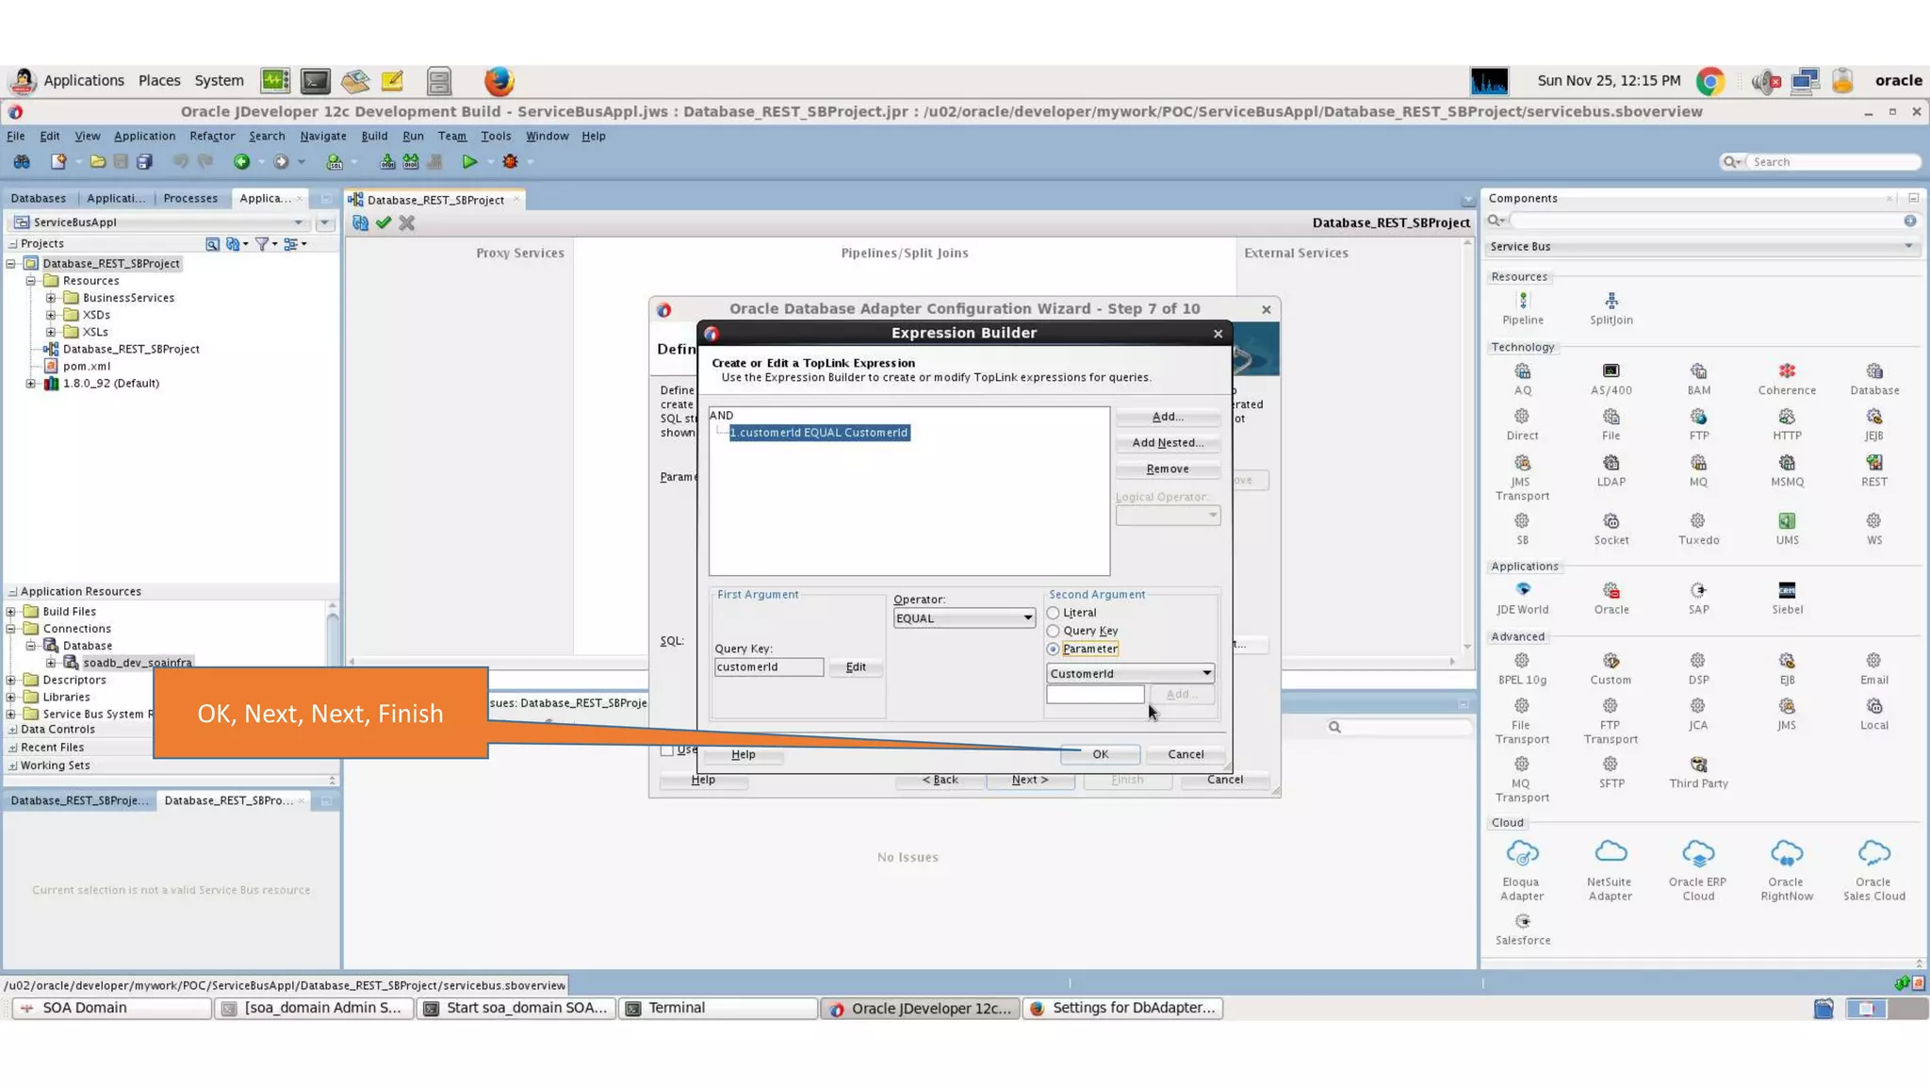
Task: Launch Firefox from the top panel
Action: coord(499,81)
